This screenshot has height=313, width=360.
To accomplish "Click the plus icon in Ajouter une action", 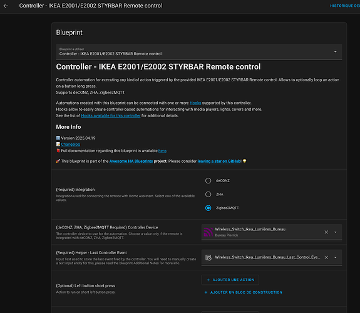I will [208, 280].
